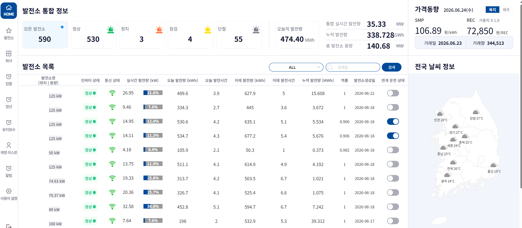Click the 39.312 cumulative generation cell

pos(318,221)
